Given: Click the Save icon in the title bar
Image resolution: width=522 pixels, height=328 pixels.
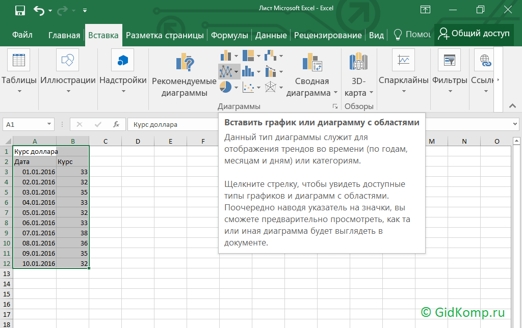Looking at the screenshot, I should coord(20,10).
